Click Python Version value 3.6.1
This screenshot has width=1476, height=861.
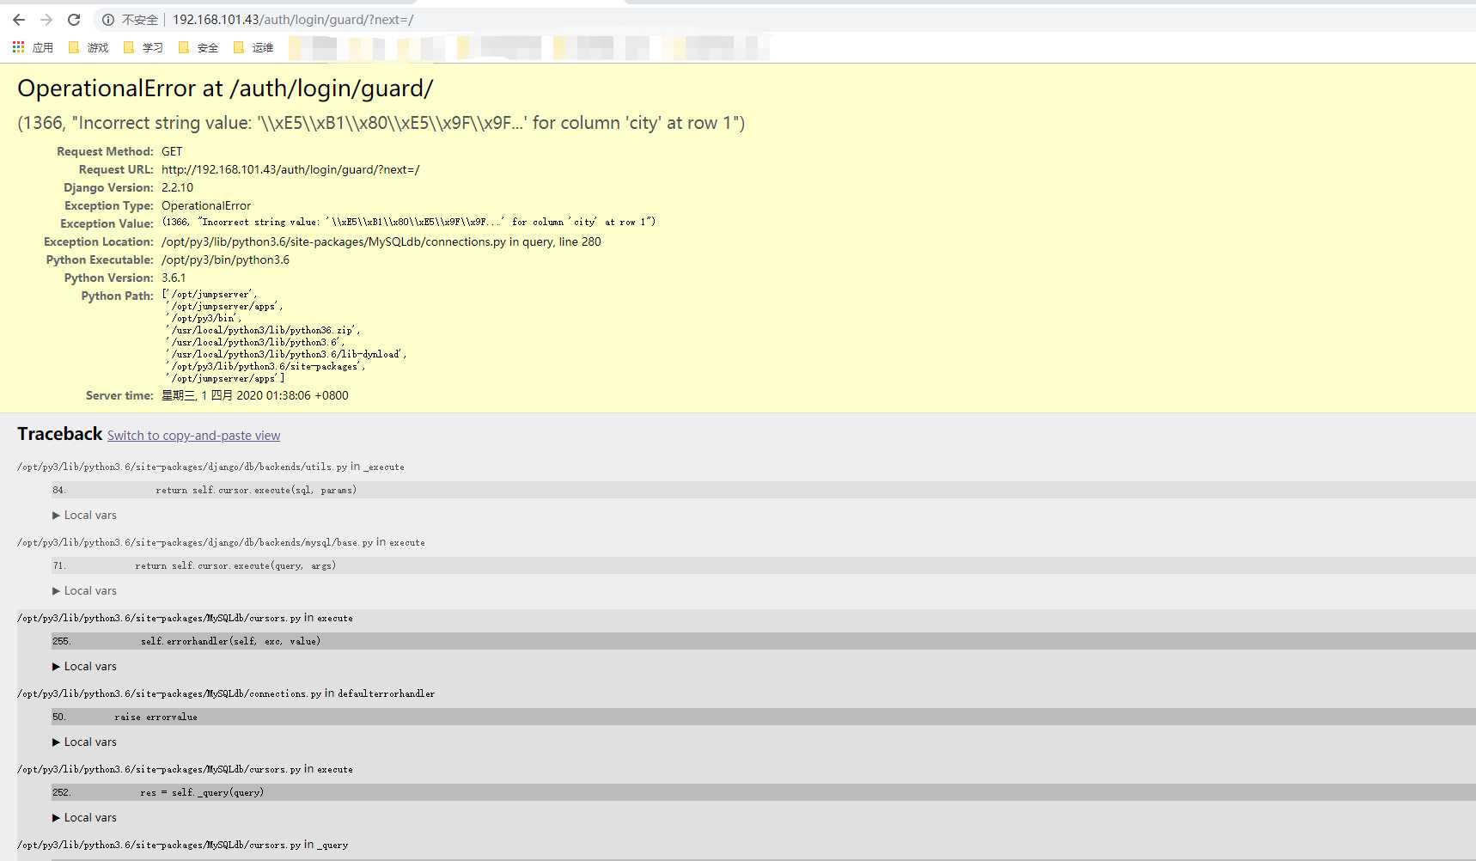coord(174,278)
